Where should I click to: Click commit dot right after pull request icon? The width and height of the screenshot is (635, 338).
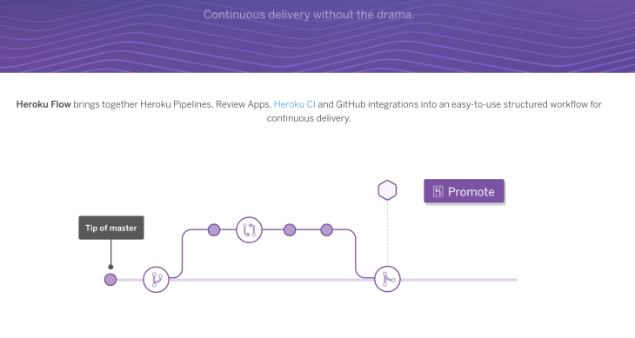290,230
